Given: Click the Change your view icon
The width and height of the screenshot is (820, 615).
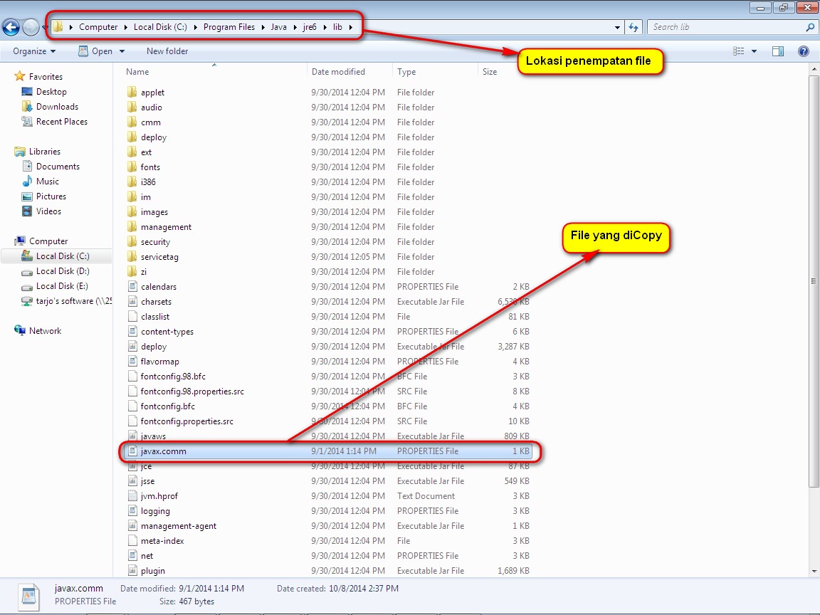Looking at the screenshot, I should coord(738,51).
